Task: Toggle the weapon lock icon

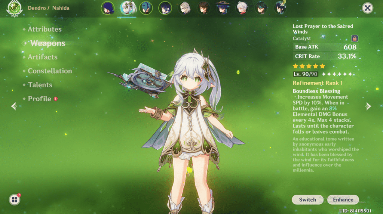Action: pos(355,38)
